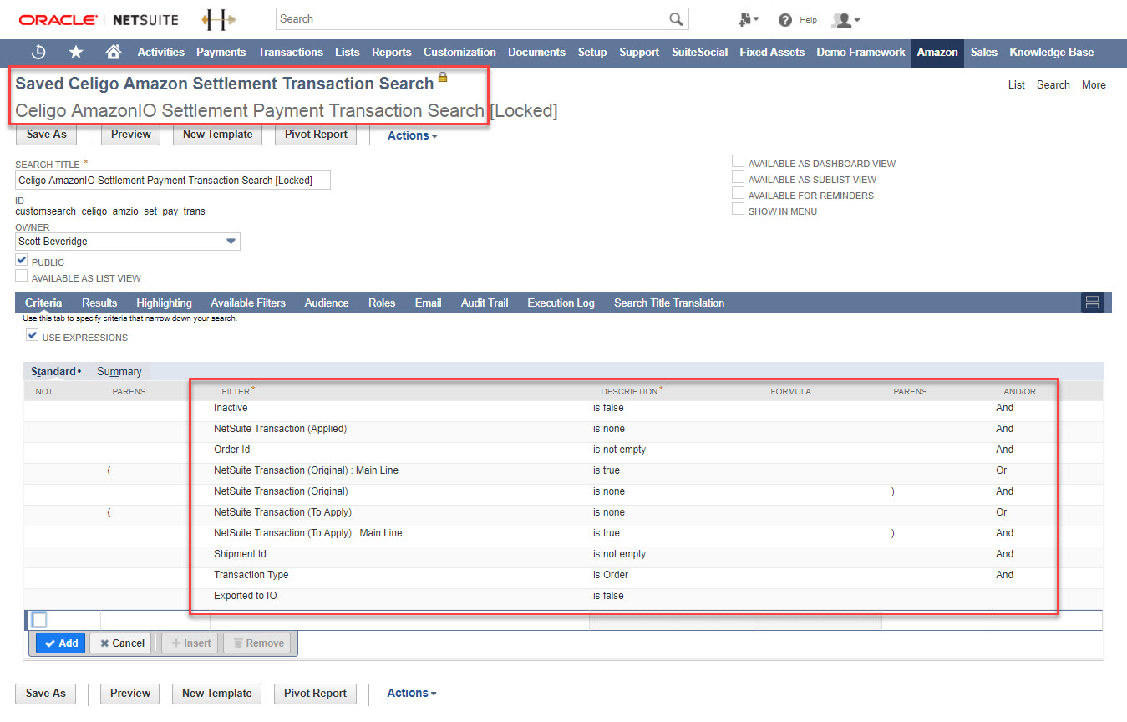Screen dimensions: 1127x722
Task: Expand the bottom Actions menu
Action: [411, 693]
